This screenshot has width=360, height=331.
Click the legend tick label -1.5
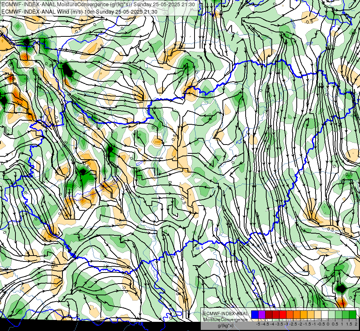tap(307, 324)
